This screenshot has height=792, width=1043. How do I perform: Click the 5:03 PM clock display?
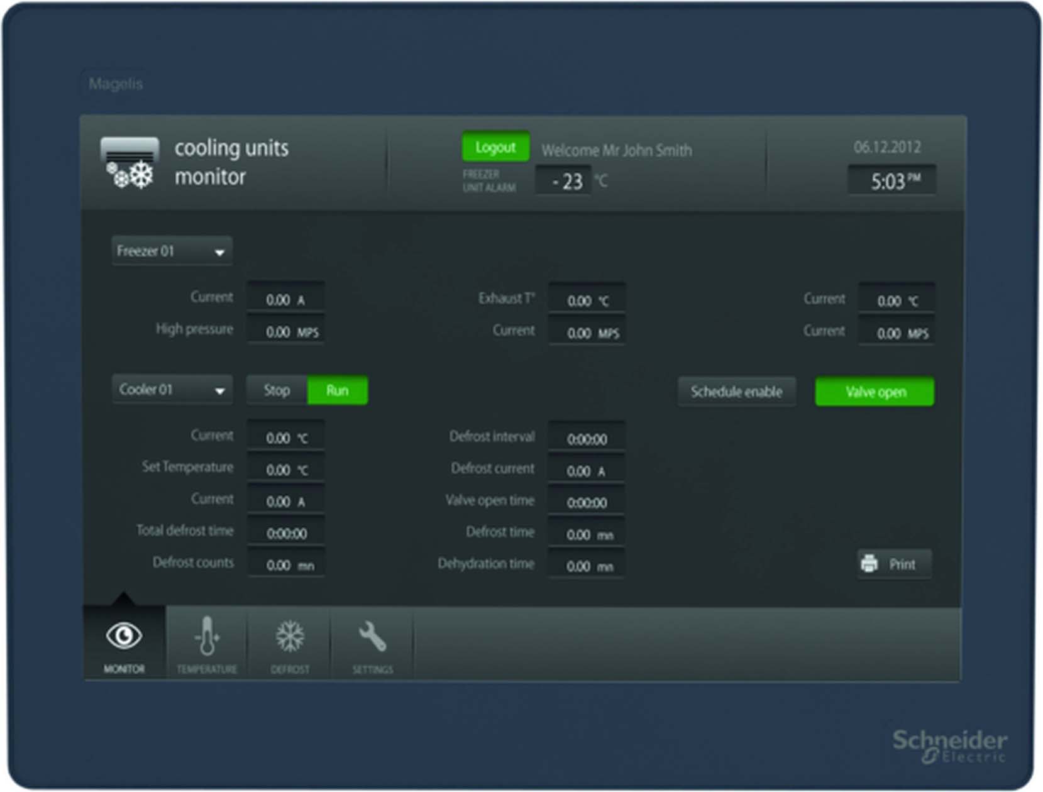pos(892,181)
